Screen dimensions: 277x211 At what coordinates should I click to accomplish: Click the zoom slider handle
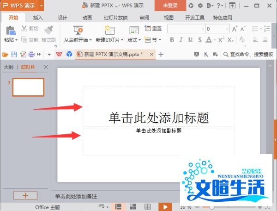point(211,207)
